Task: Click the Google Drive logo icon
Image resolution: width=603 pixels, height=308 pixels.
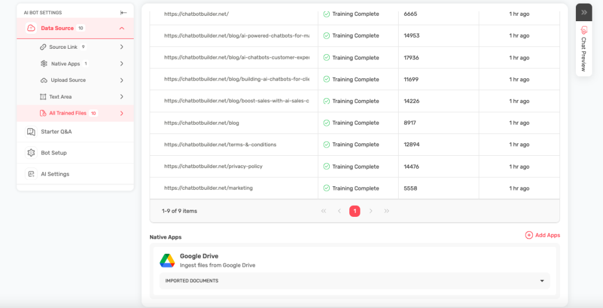Action: click(167, 261)
